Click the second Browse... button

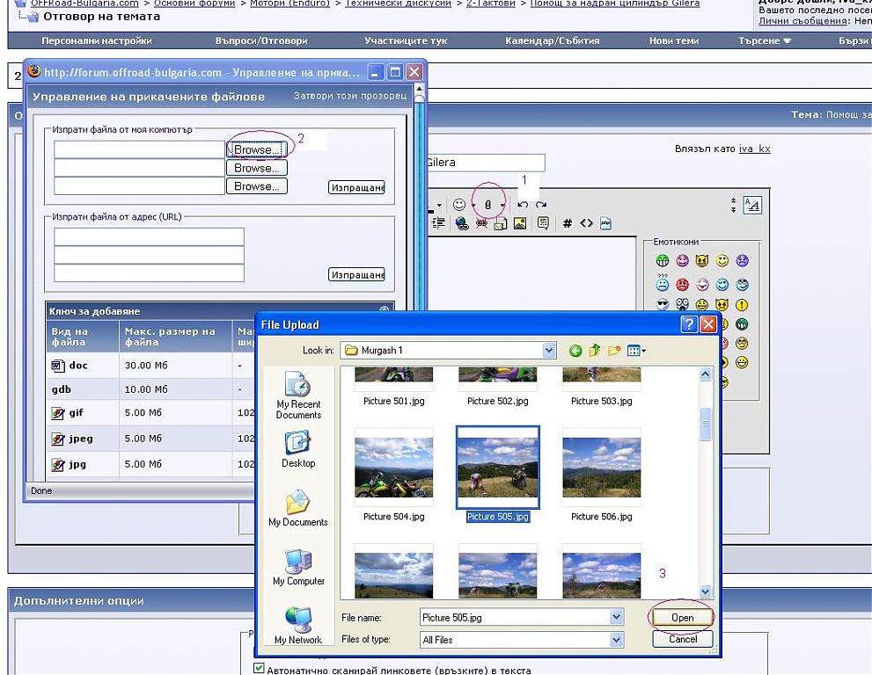(256, 168)
